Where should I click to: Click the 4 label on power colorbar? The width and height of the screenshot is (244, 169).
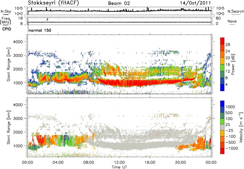(x=227, y=84)
